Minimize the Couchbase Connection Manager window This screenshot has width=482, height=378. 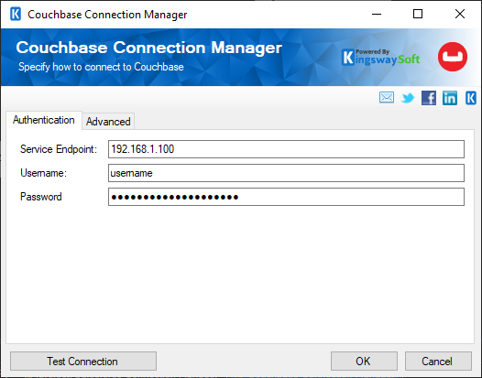377,14
